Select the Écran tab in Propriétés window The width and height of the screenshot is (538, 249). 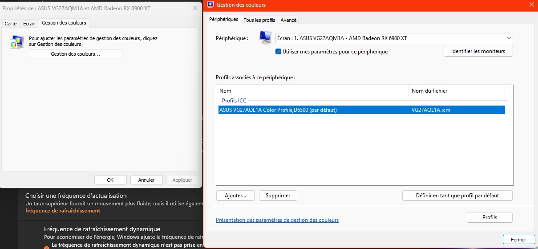click(29, 24)
